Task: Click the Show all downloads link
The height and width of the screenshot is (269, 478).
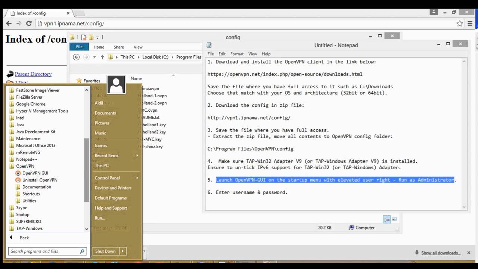Action: coord(441,253)
